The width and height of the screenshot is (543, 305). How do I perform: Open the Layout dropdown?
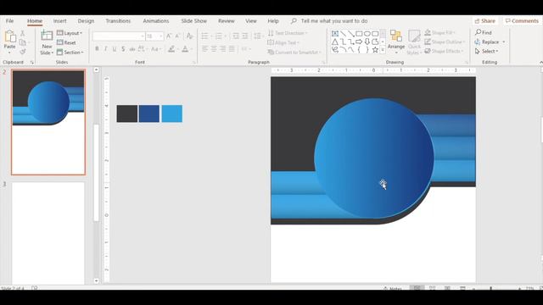(x=70, y=33)
